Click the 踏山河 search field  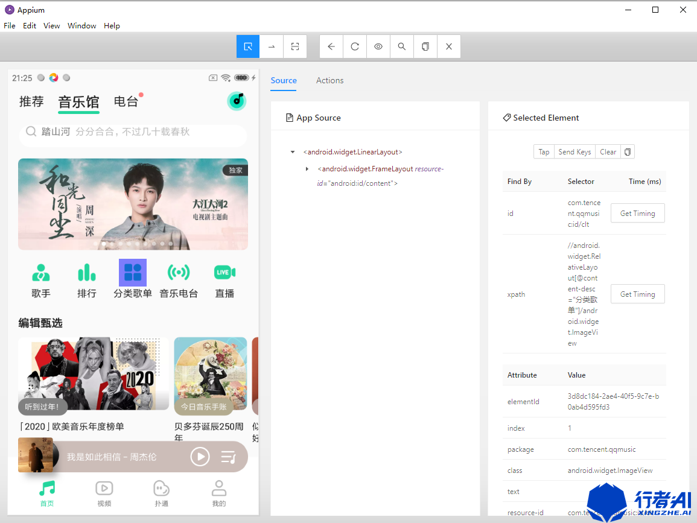tap(133, 132)
